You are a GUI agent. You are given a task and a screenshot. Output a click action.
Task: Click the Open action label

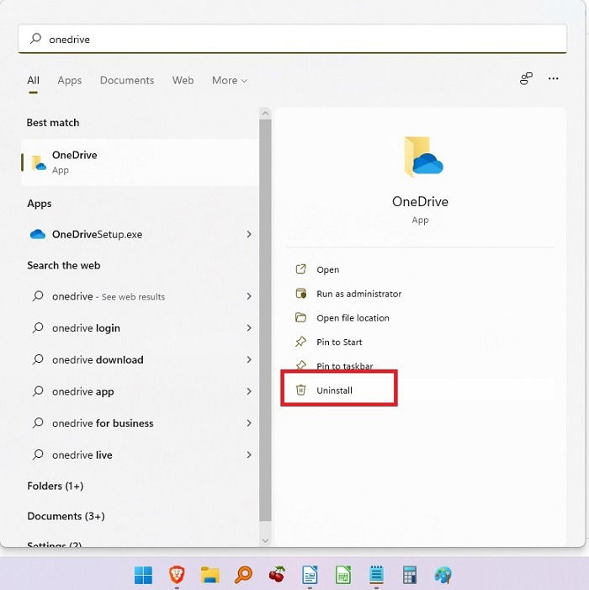(x=327, y=270)
